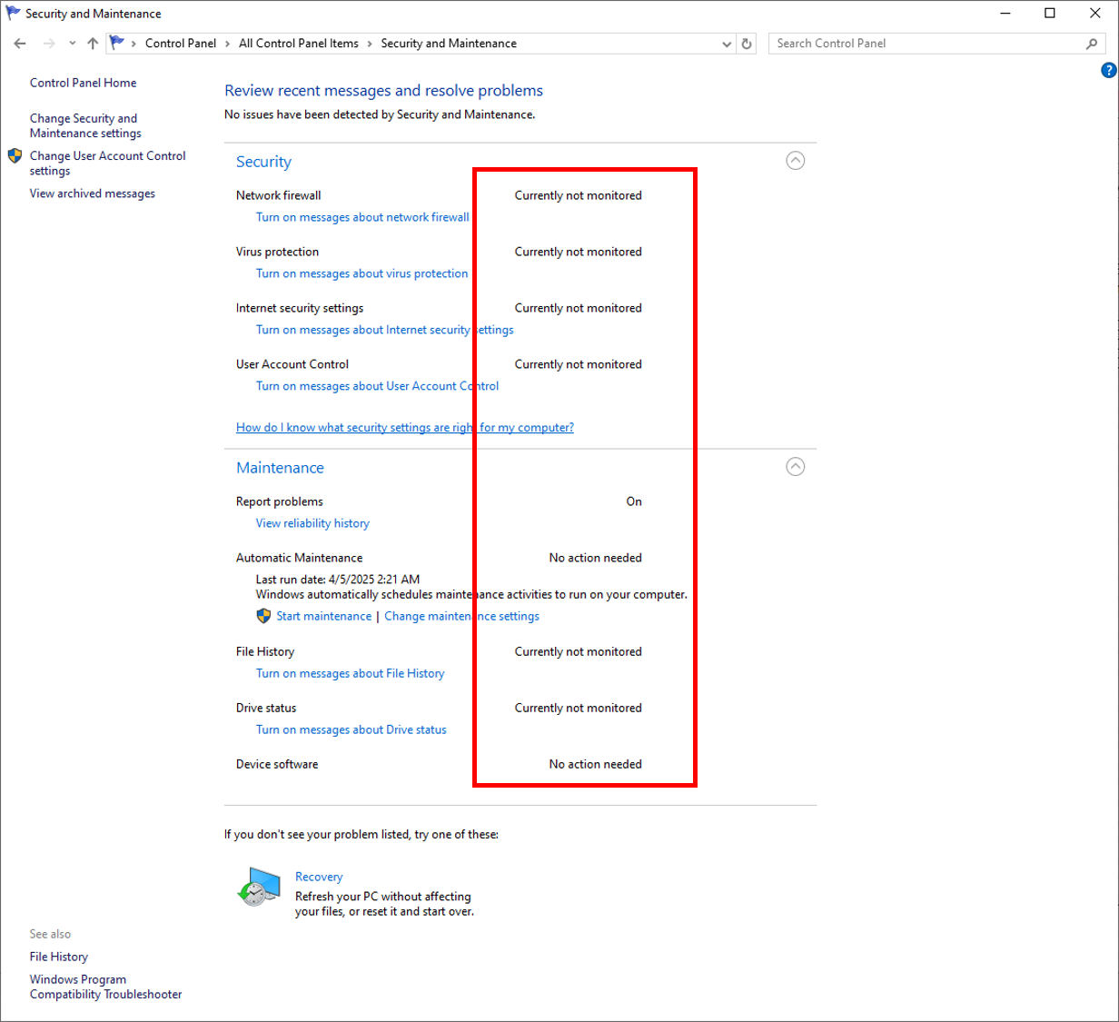The image size is (1119, 1022).
Task: Collapse the Security section chevron
Action: click(x=795, y=161)
